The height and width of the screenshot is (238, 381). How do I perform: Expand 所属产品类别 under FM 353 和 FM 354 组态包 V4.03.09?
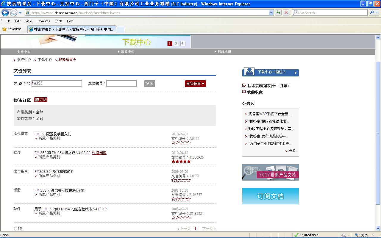48,157
